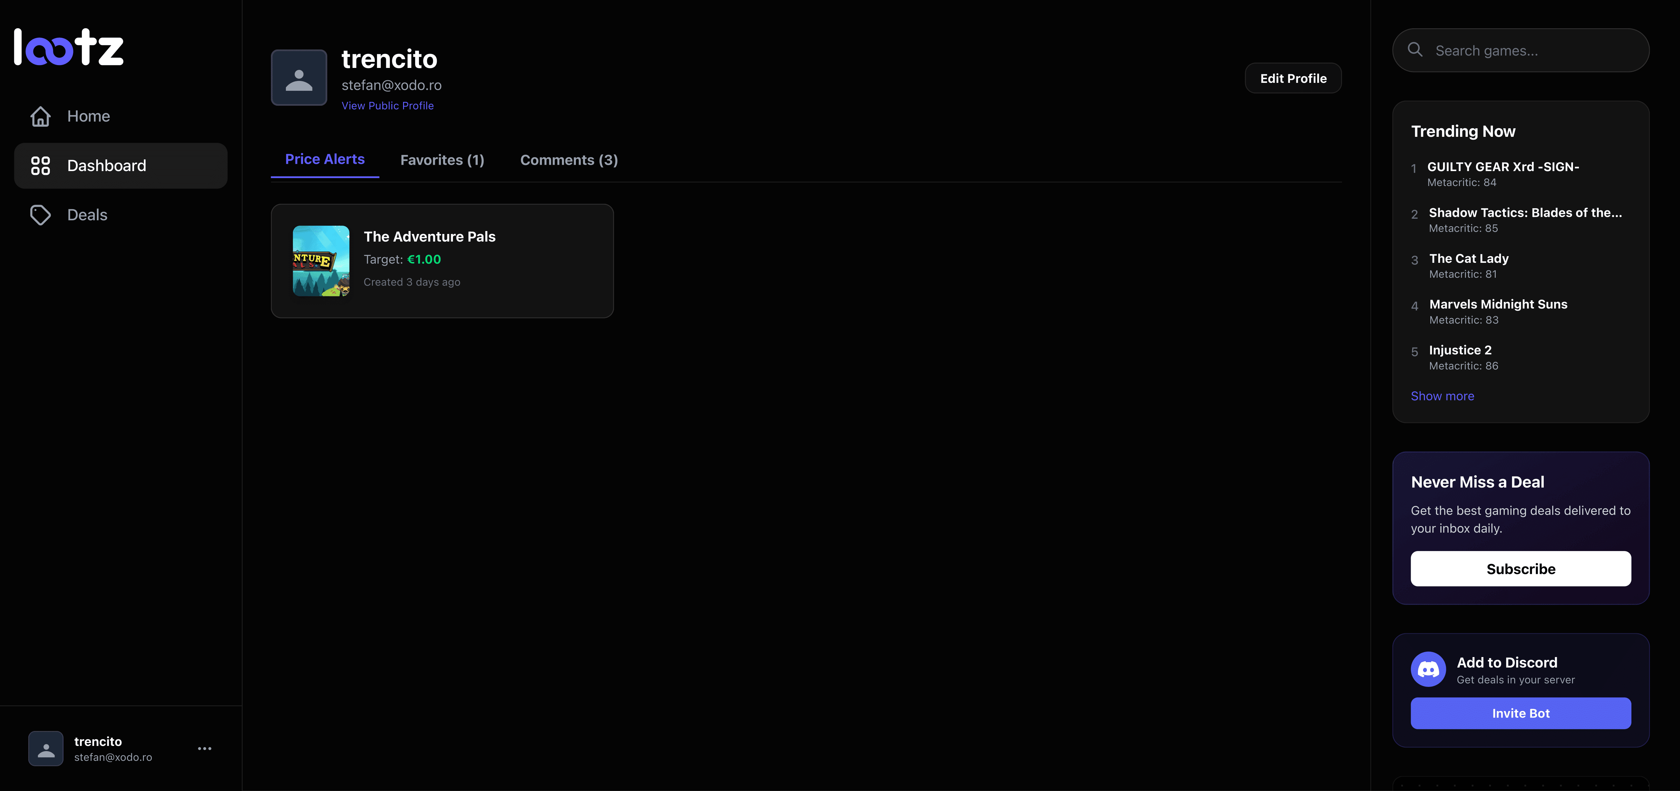
Task: Click the Discord logo icon
Action: coord(1427,669)
